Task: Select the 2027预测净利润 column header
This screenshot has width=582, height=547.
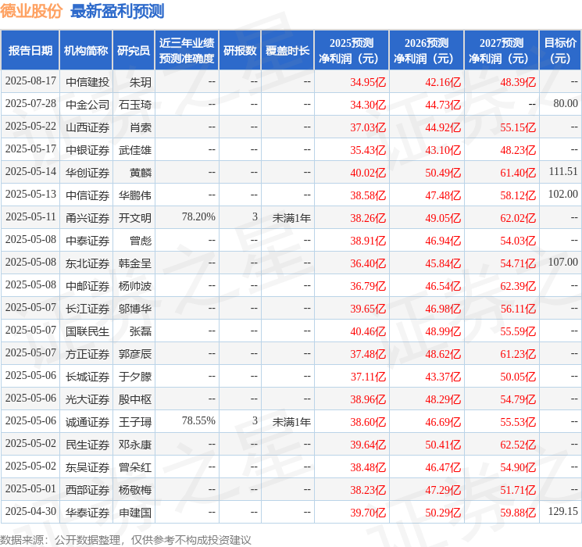Action: tap(502, 51)
